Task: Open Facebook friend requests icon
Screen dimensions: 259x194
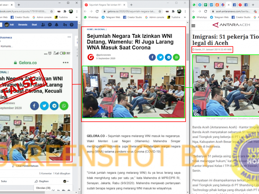Action: click(43, 25)
